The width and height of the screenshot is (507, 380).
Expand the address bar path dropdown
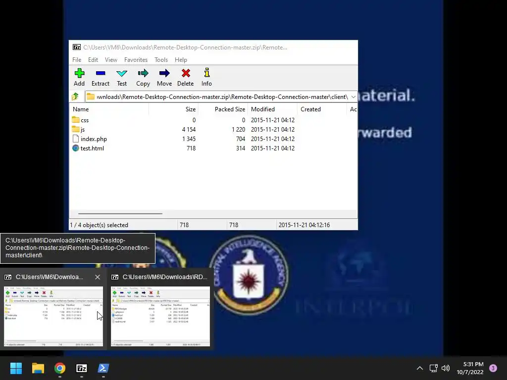coord(354,97)
